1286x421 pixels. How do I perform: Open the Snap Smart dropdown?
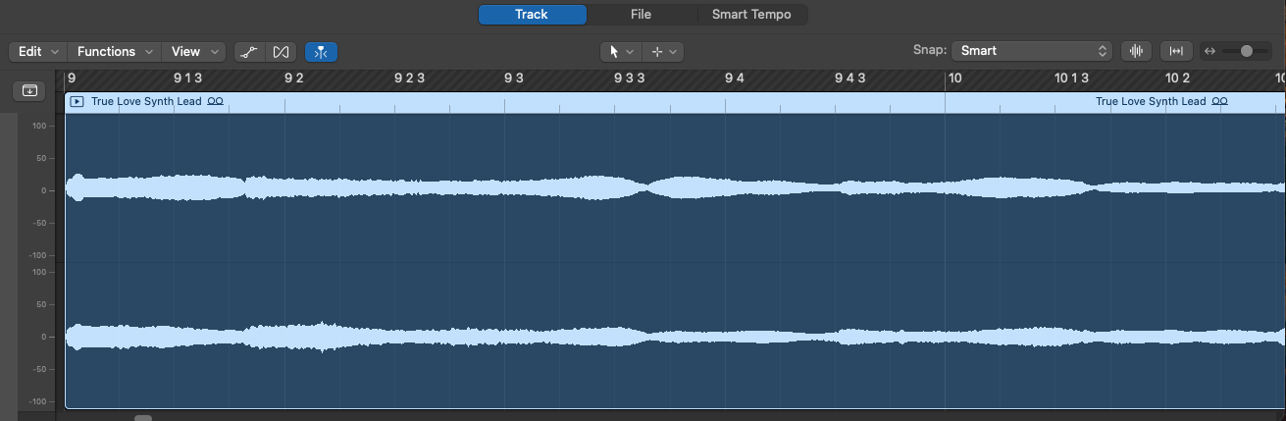1033,51
